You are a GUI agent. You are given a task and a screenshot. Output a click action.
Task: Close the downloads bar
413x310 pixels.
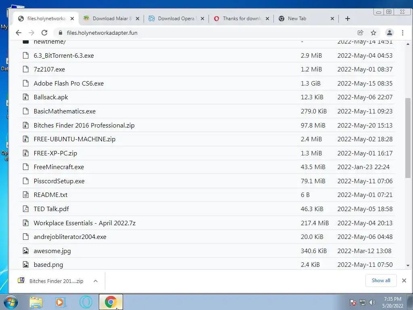(404, 281)
